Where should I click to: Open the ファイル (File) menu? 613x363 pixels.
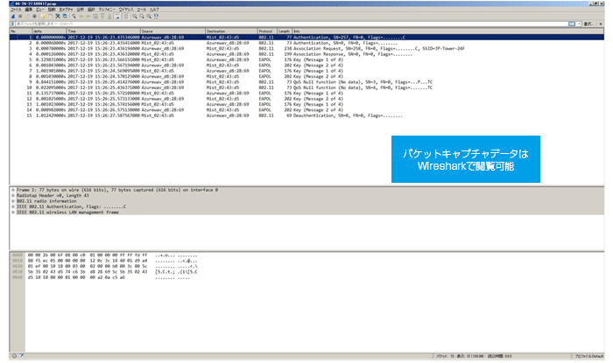pos(16,10)
